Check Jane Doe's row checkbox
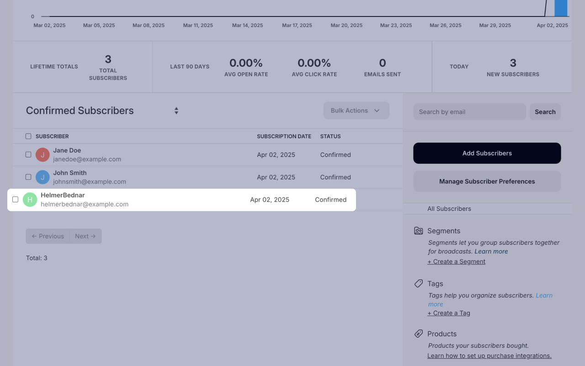Viewport: 585px width, 366px height. (x=28, y=155)
